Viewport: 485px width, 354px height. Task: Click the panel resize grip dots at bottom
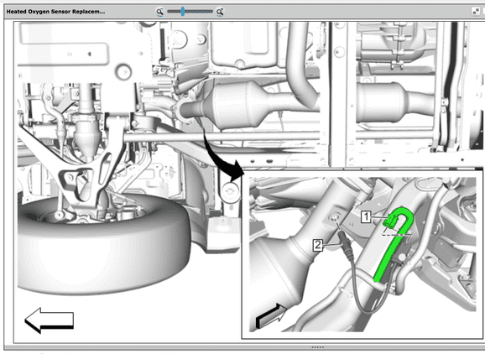[x=317, y=347]
